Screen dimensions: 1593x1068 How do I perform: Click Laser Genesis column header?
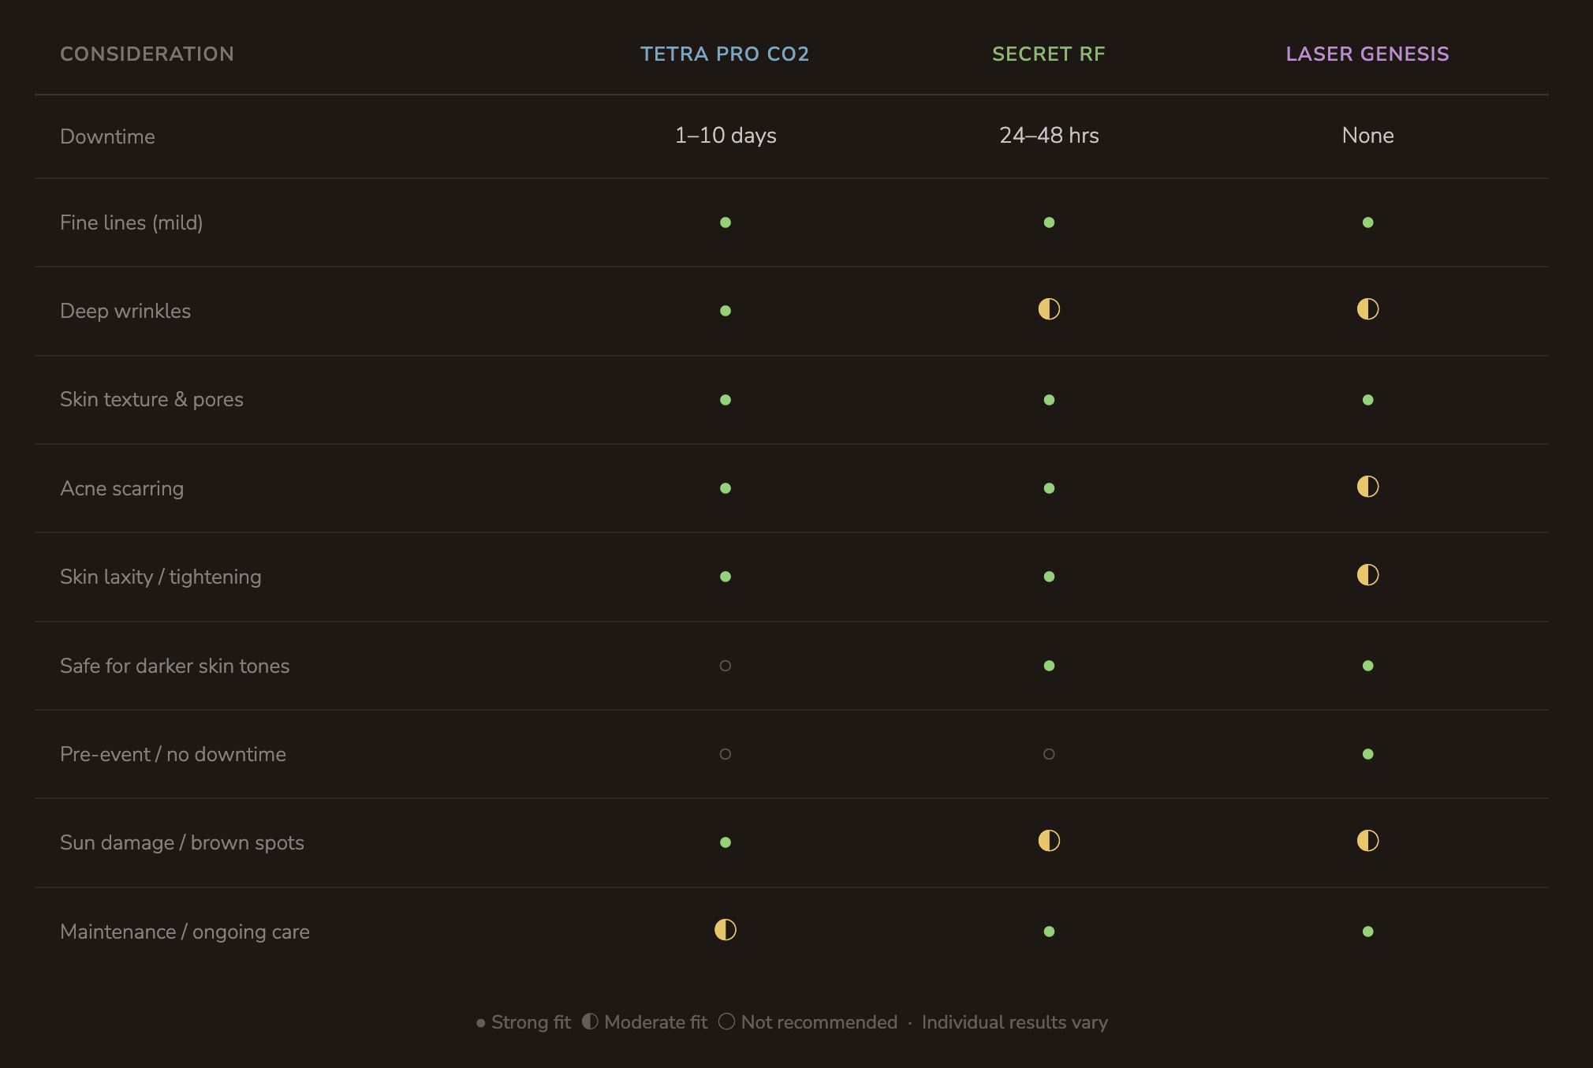point(1367,54)
